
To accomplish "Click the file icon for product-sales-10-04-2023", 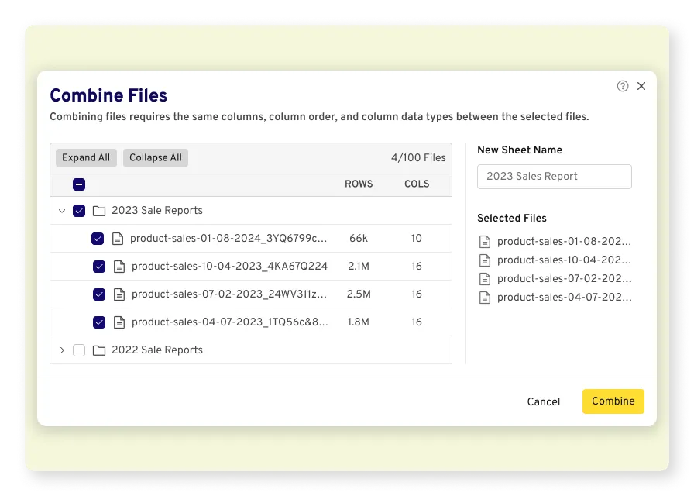I will click(119, 266).
